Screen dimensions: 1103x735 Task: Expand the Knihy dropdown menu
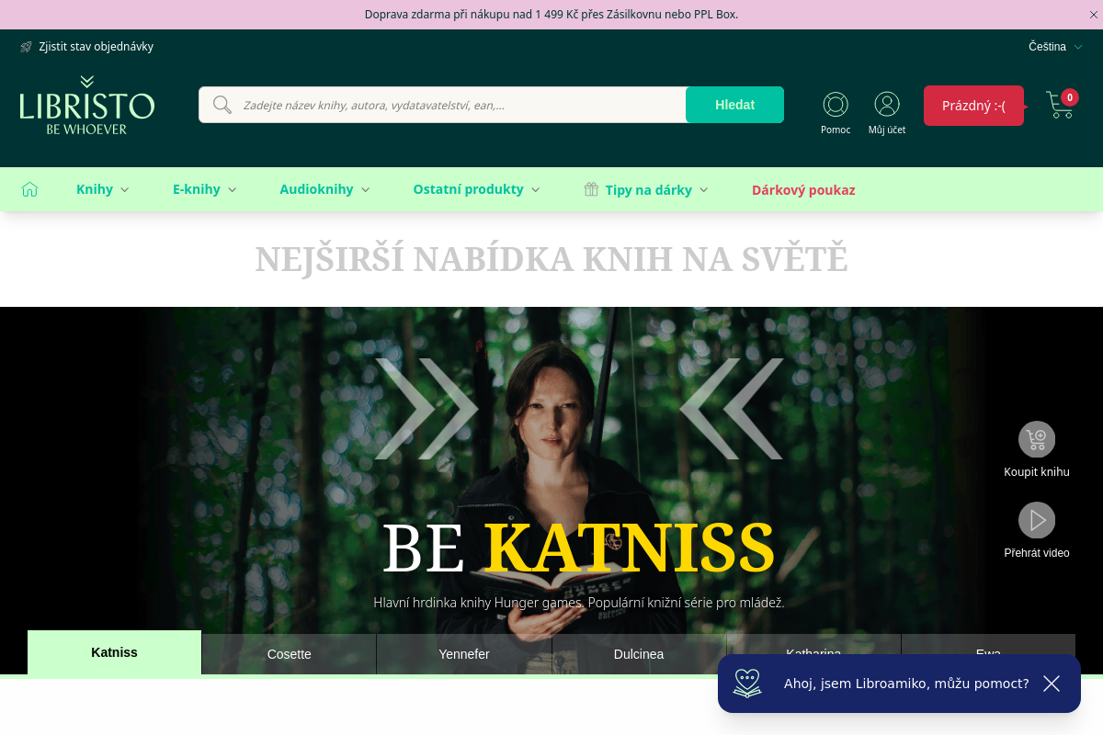click(x=103, y=189)
